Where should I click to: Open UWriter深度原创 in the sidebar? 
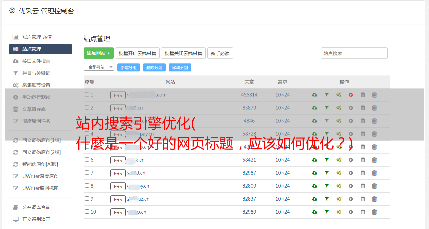pyautogui.click(x=40, y=176)
